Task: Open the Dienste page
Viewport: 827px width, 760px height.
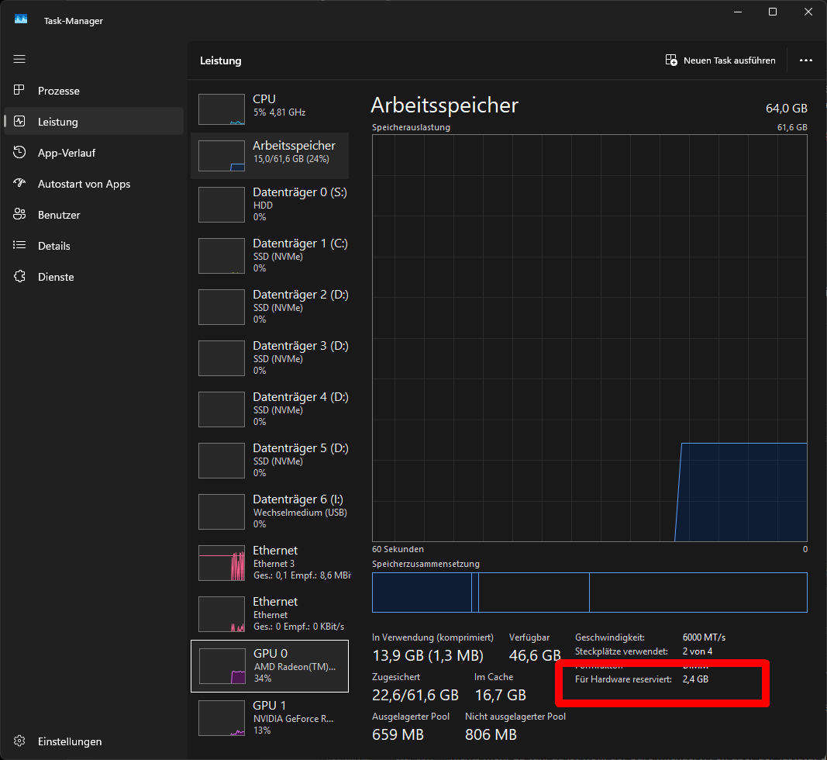Action: pos(94,277)
